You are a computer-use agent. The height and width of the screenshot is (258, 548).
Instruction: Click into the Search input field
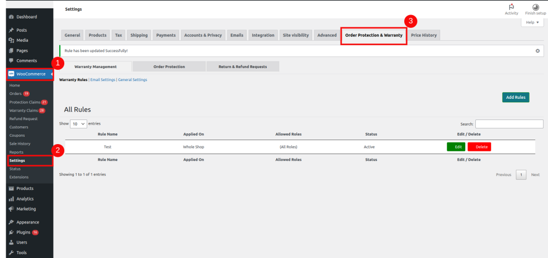[509, 124]
